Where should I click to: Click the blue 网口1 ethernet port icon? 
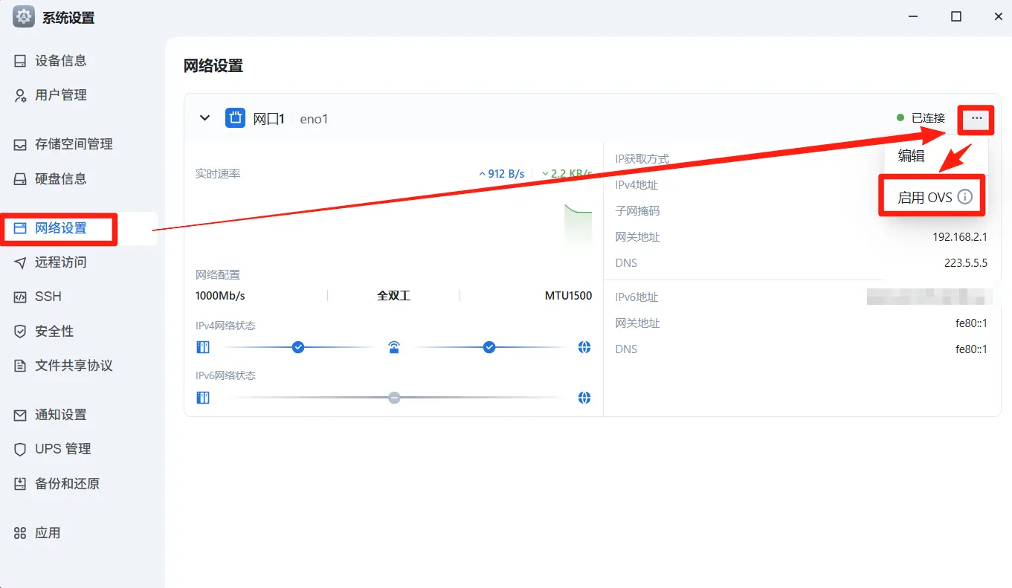pyautogui.click(x=235, y=118)
